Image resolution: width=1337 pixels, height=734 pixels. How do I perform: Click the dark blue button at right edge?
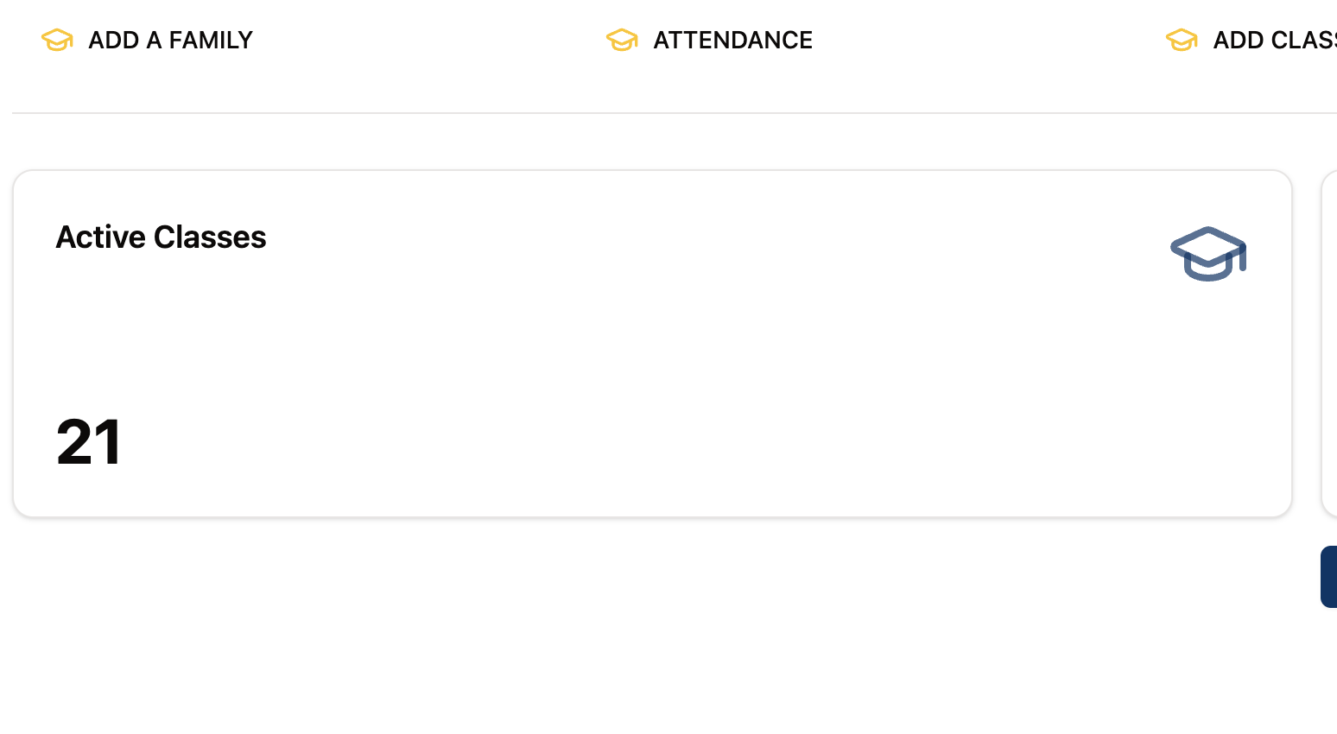tap(1329, 577)
